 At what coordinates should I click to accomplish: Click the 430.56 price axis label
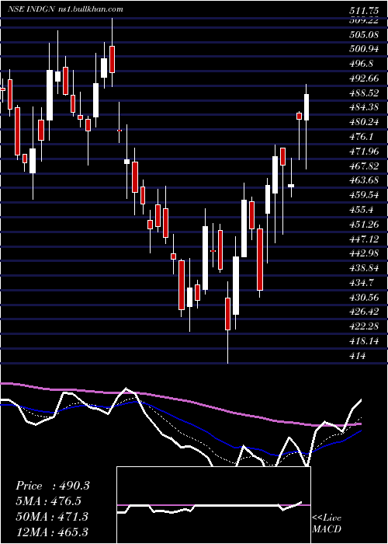pyautogui.click(x=364, y=297)
